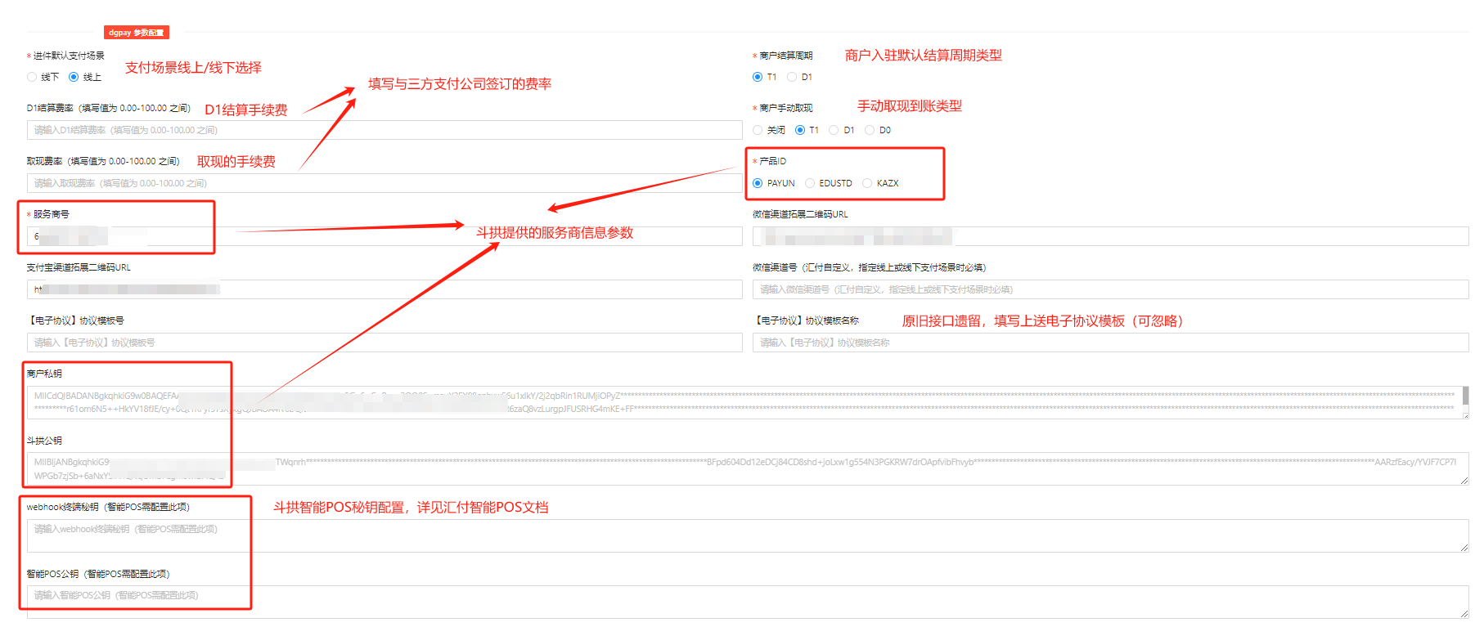
Task: Click the 【电子协议】协议模板号 input
Action: [384, 343]
